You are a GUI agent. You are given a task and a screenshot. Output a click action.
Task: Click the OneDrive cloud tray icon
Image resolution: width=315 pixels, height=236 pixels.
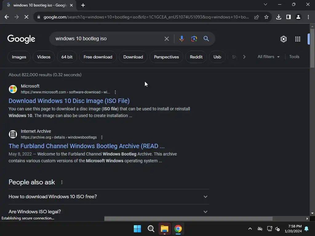(x=260, y=229)
